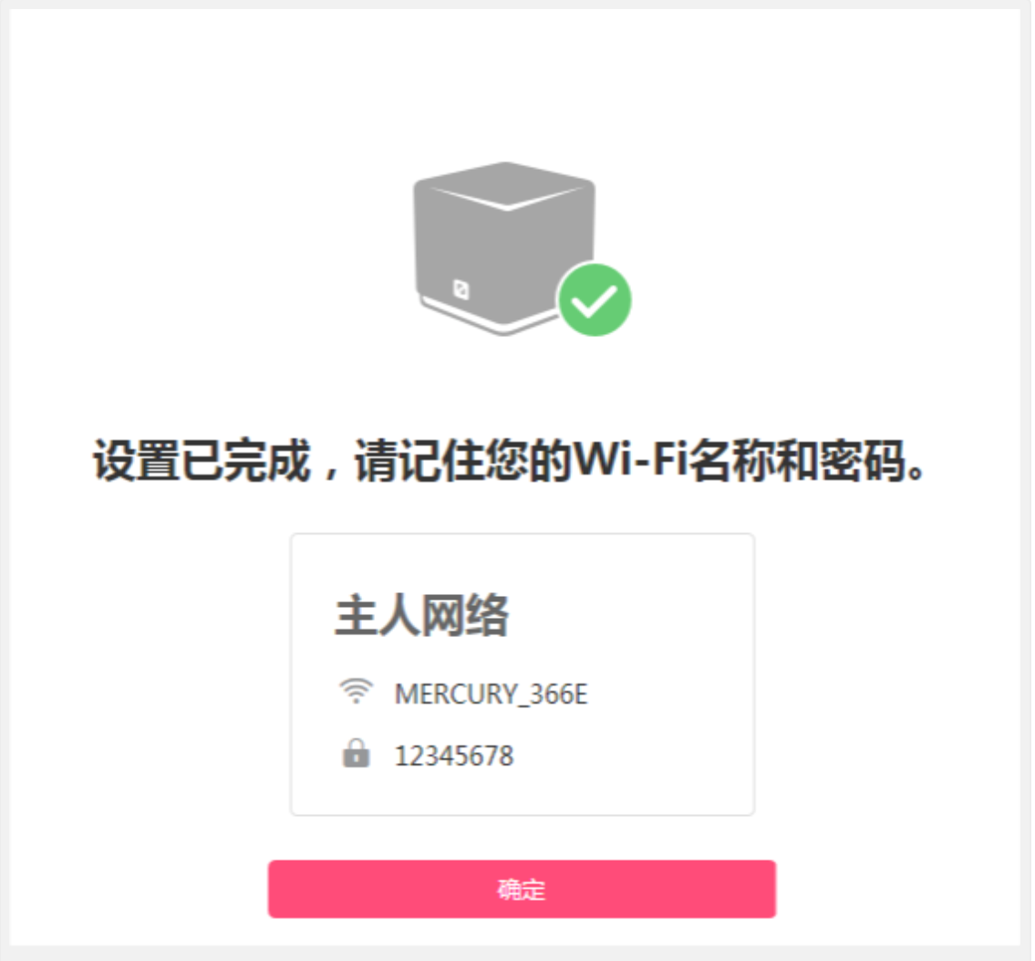Image resolution: width=1035 pixels, height=961 pixels.
Task: Confirm setup with the pink 确定 button
Action: (522, 889)
